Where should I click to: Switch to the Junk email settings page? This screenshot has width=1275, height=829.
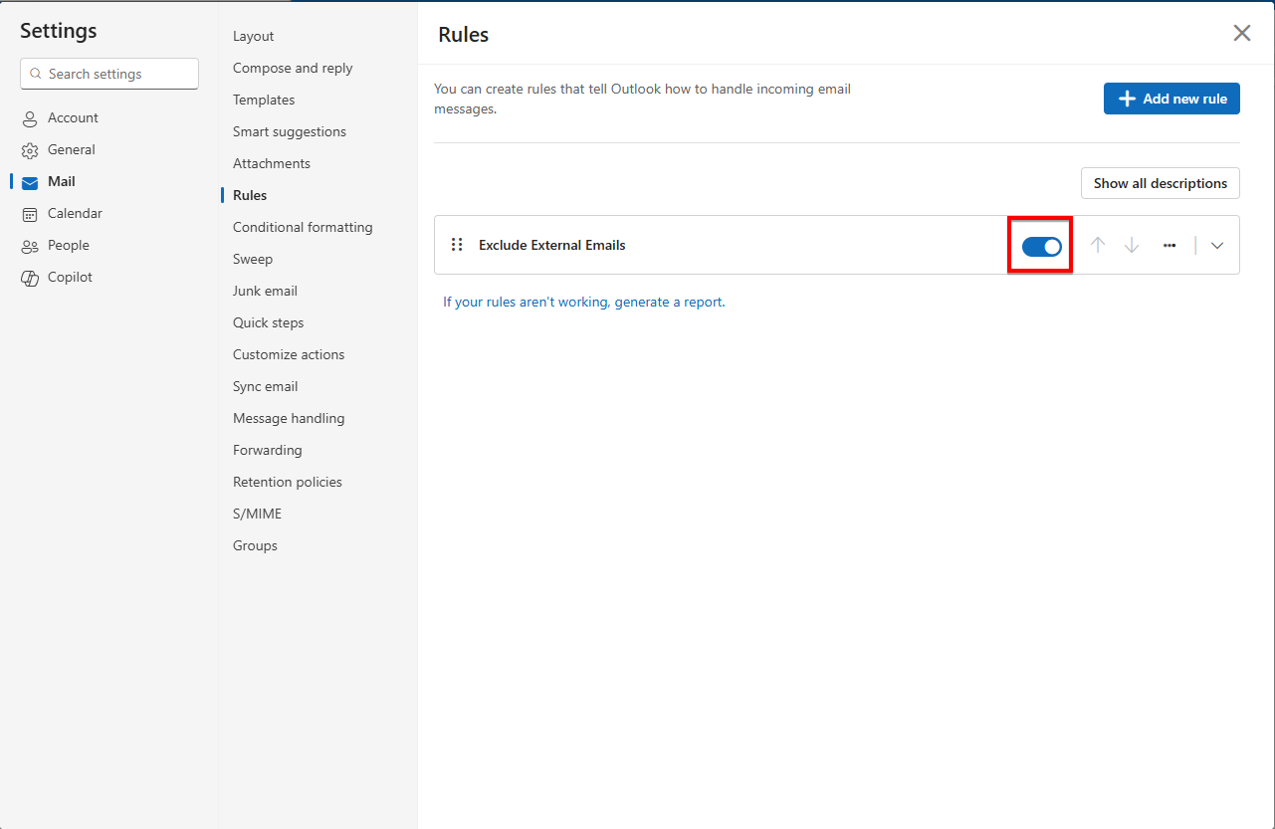[x=265, y=291]
